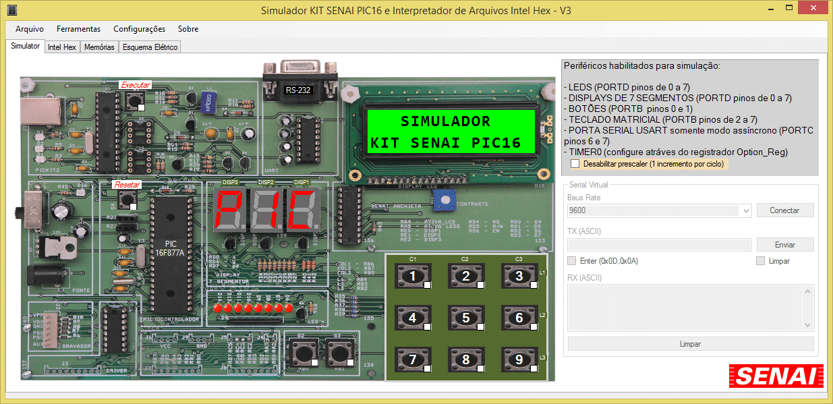Image resolution: width=833 pixels, height=404 pixels.
Task: Open the Sobre menu
Action: coord(188,29)
